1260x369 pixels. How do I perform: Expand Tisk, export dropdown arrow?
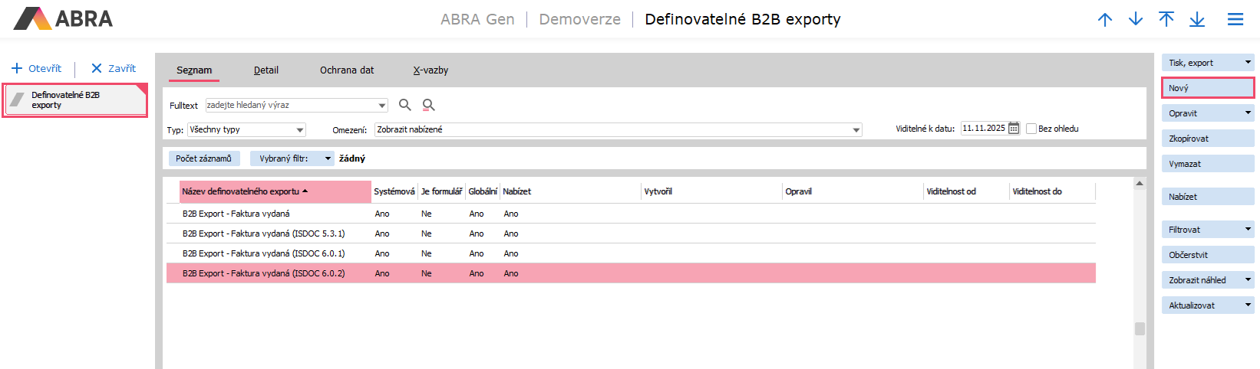1248,63
